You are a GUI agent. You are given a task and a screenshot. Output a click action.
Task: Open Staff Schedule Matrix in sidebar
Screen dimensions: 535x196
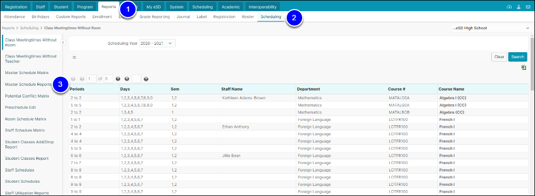pos(25,130)
